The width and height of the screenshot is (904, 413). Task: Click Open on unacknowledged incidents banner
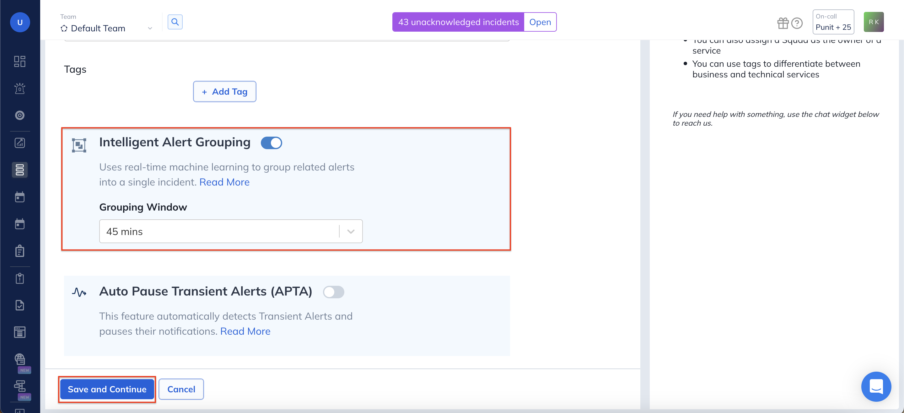(540, 22)
